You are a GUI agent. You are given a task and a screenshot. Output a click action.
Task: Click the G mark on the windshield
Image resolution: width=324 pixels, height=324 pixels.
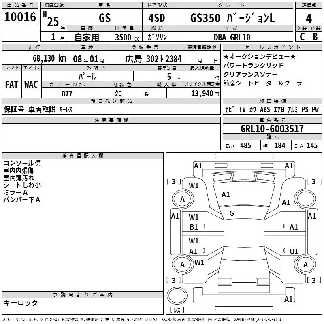coord(232,213)
